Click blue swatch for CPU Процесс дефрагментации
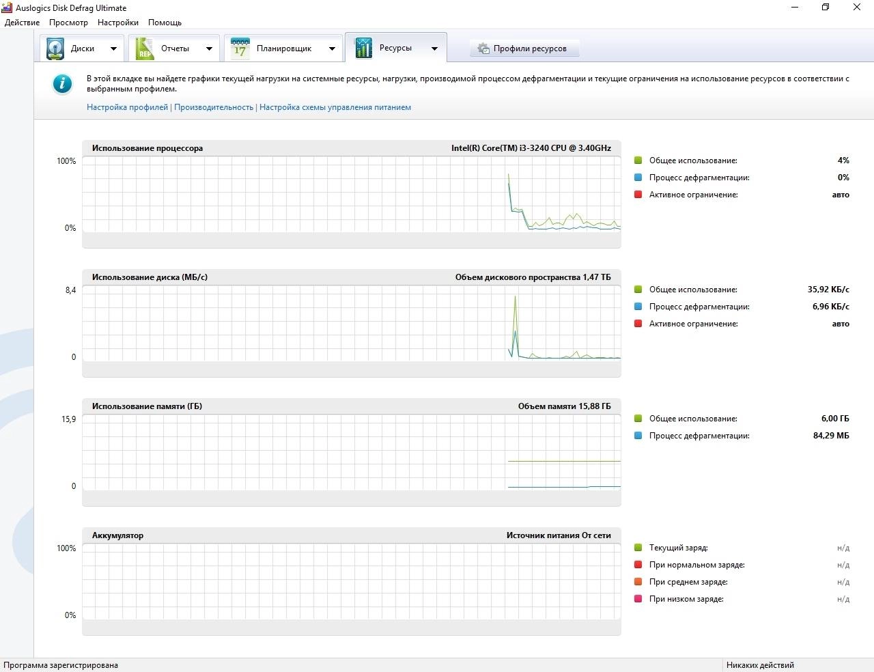Screen dimensions: 874x672 coord(638,178)
